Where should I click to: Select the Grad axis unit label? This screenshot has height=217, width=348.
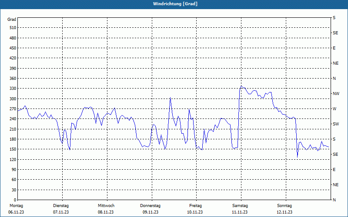[12, 20]
